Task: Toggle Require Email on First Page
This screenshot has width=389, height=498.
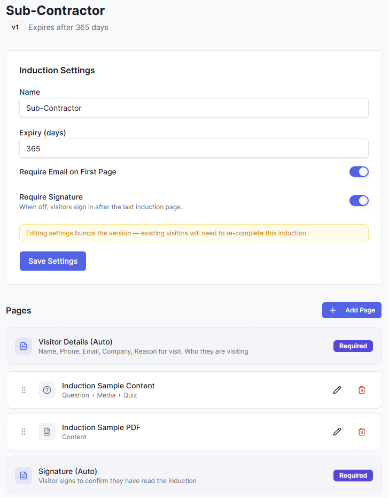Action: tap(359, 172)
